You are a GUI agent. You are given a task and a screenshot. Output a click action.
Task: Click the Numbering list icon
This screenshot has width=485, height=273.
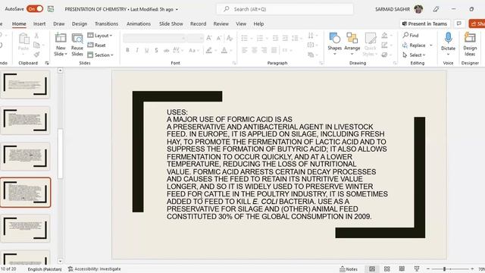pyautogui.click(x=260, y=38)
